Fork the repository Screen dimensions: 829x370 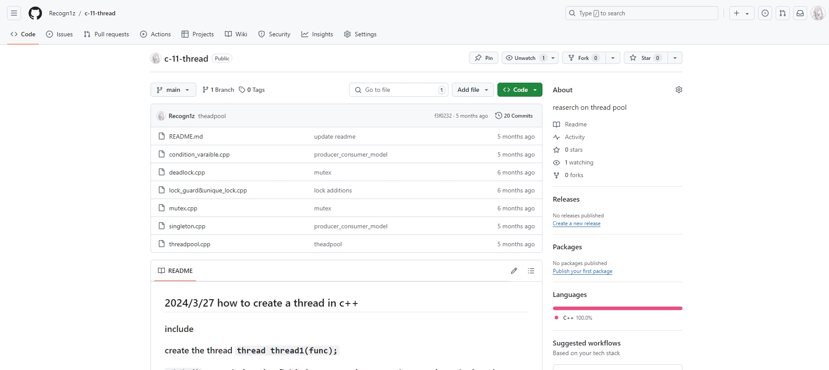tap(584, 58)
